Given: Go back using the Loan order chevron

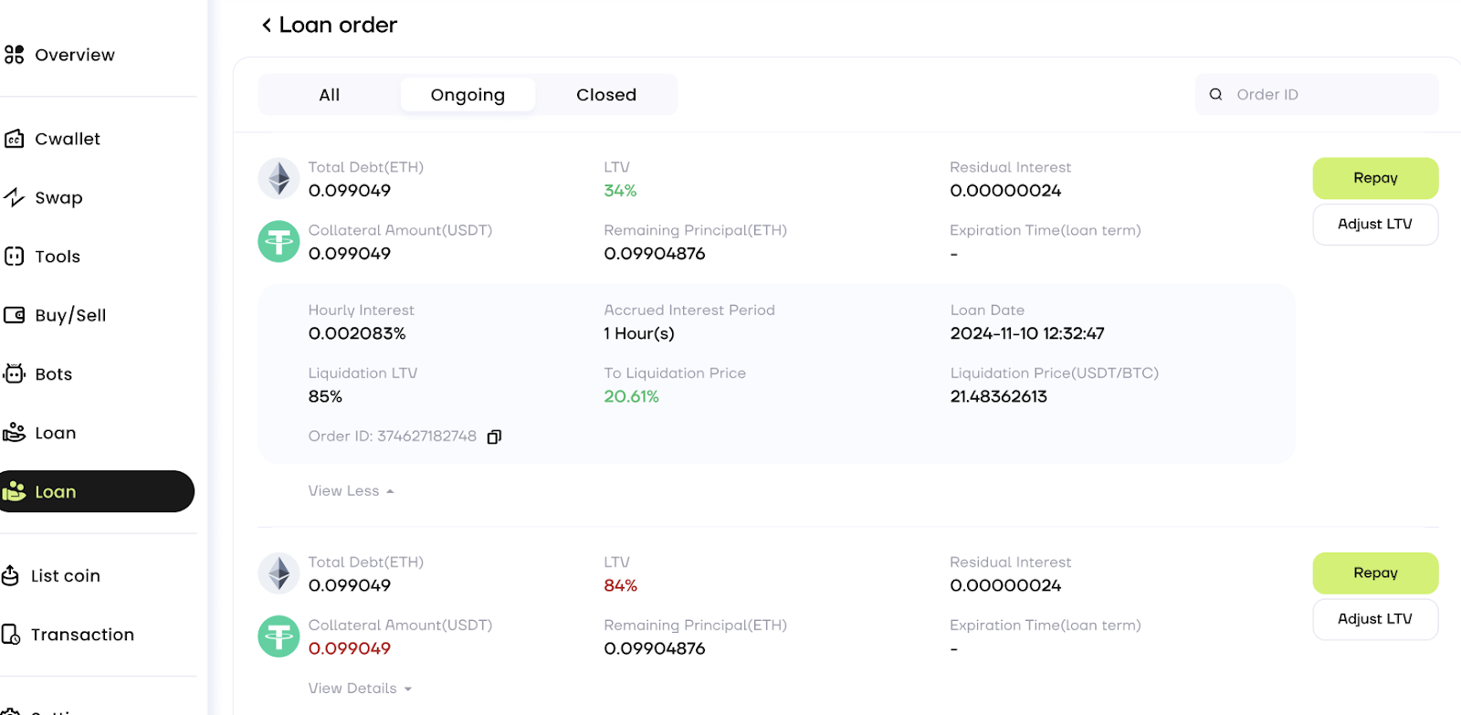Looking at the screenshot, I should pyautogui.click(x=267, y=26).
